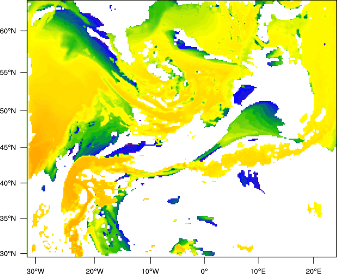
Task: Click the 10°E longitude label
Action: tap(258, 271)
